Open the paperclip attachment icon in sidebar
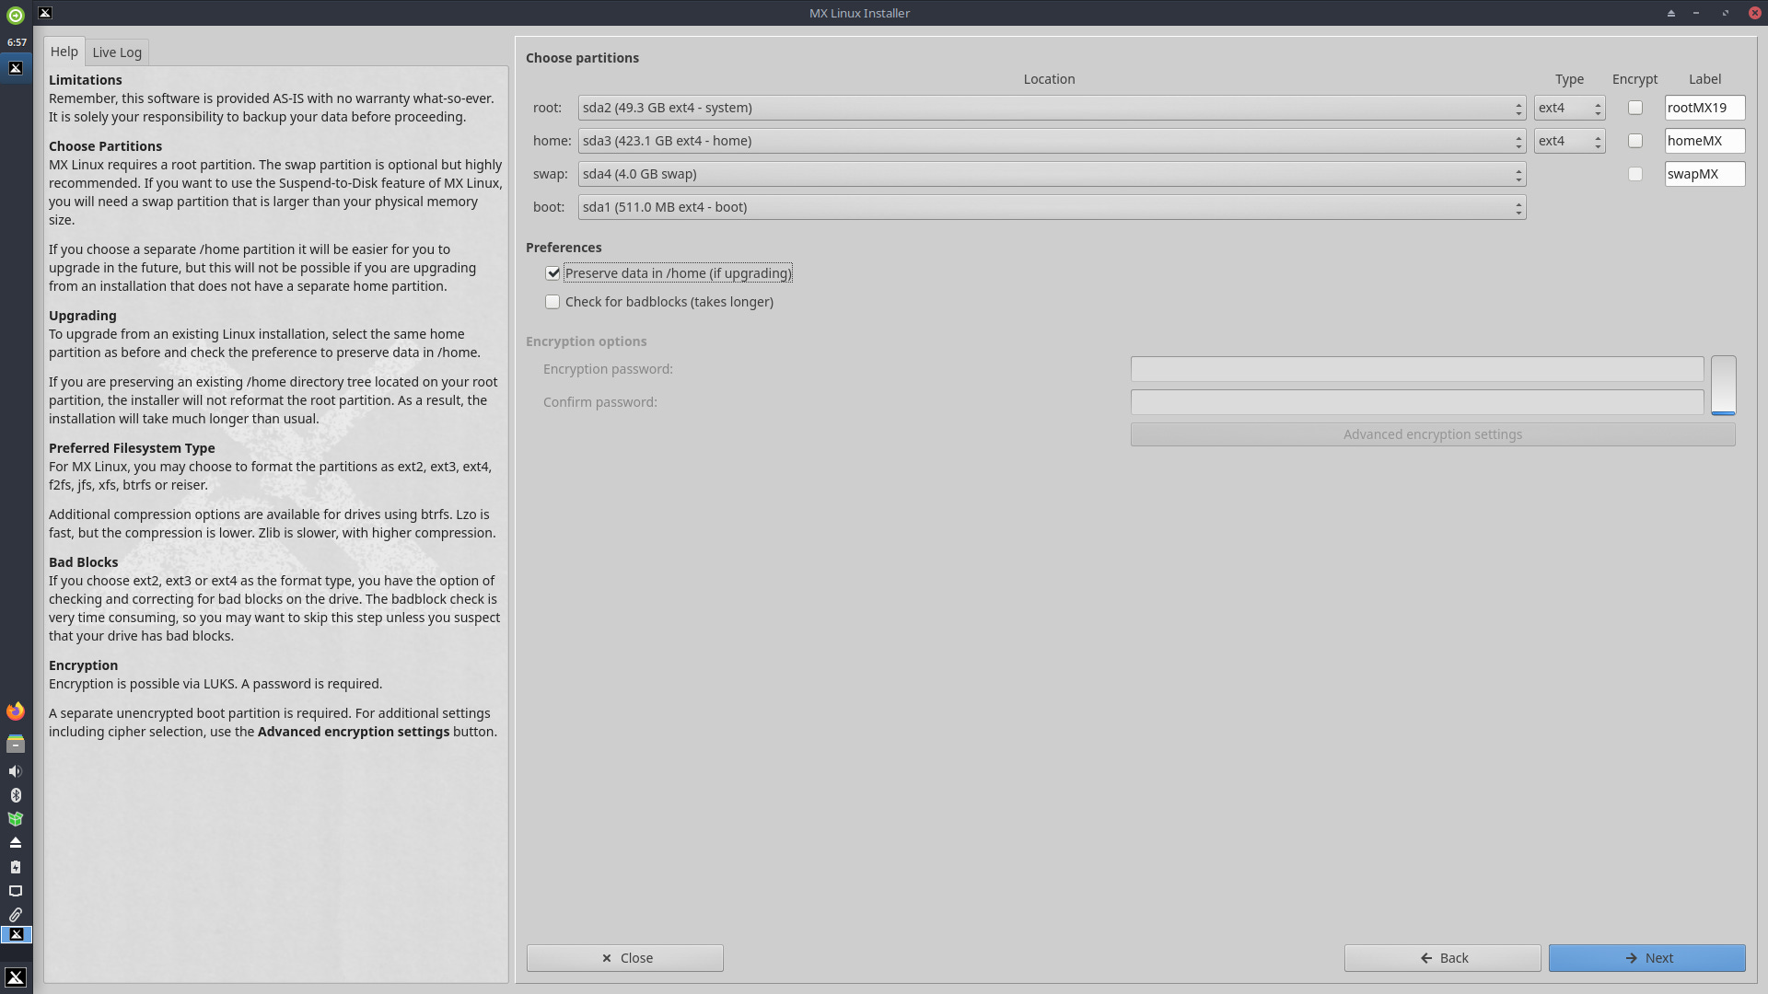The width and height of the screenshot is (1768, 994). click(x=15, y=914)
